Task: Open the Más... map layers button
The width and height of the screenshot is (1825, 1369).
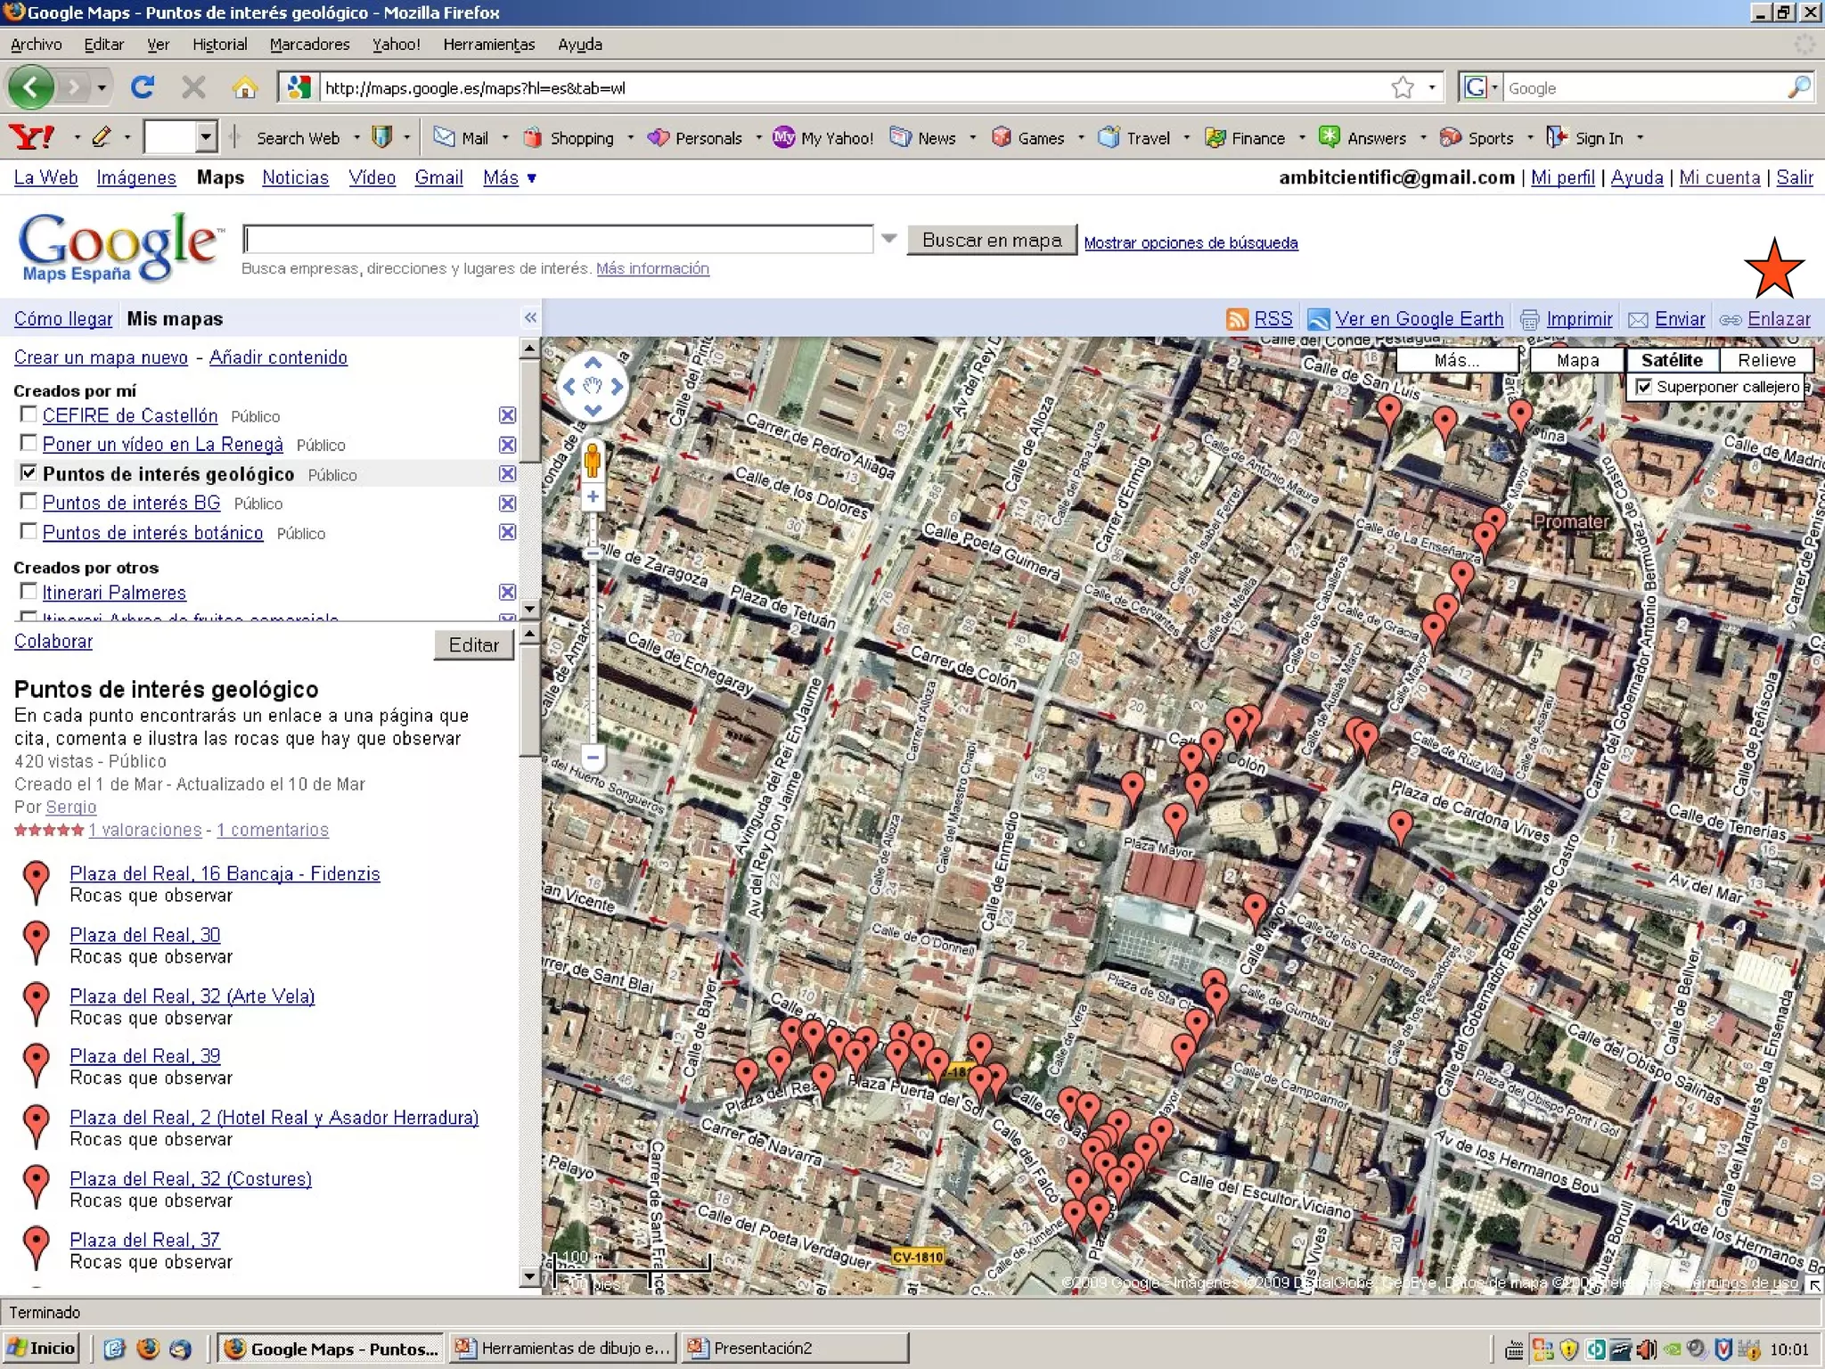Action: pyautogui.click(x=1456, y=360)
